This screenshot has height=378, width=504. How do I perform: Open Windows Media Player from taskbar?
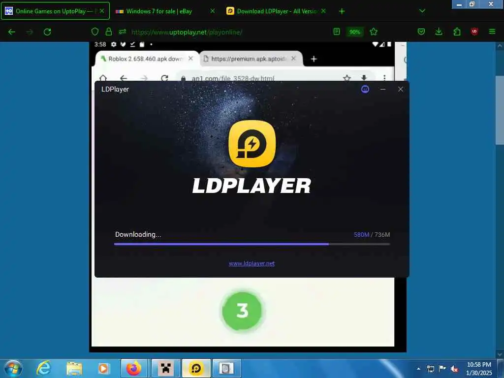[103, 368]
